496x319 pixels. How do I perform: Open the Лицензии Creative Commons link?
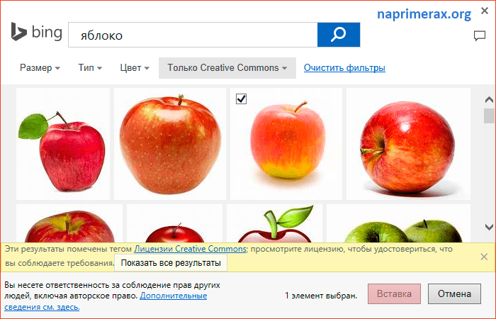[x=190, y=249]
